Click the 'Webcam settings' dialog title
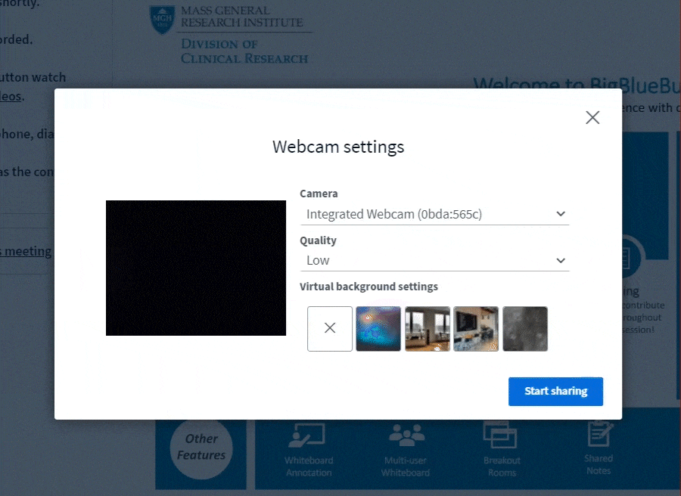 tap(338, 147)
